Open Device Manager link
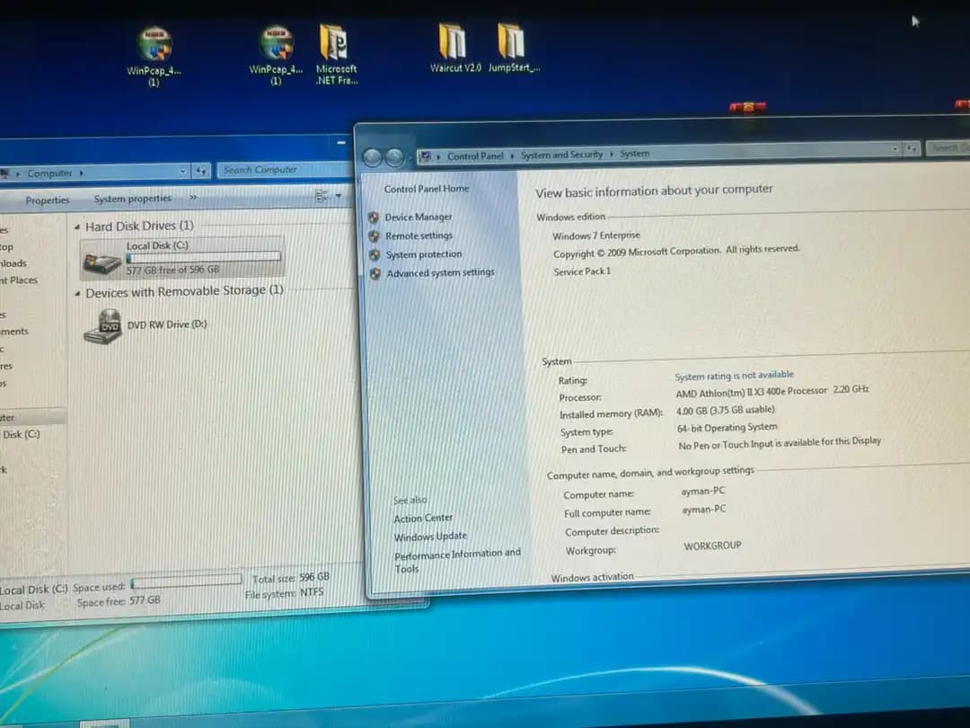970x728 pixels. point(419,218)
